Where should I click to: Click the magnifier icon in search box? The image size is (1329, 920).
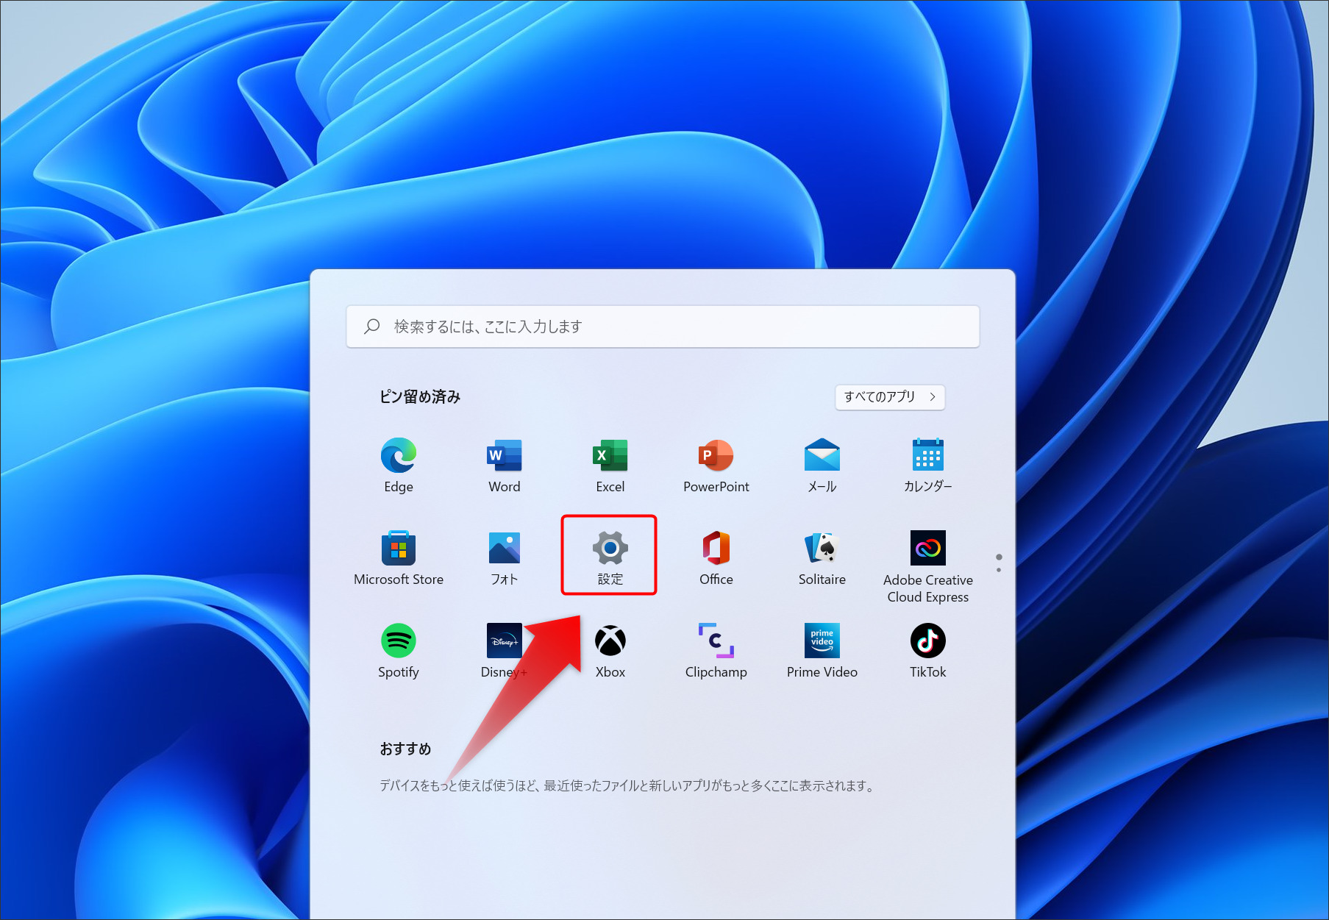tap(372, 326)
